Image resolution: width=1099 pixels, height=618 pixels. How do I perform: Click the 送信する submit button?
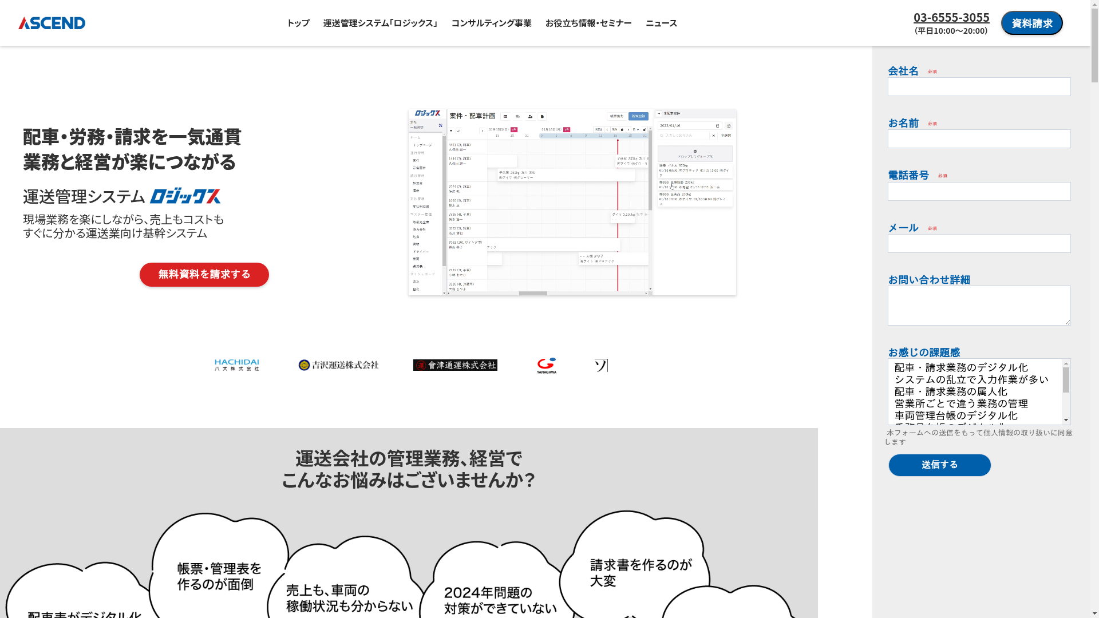pos(939,465)
